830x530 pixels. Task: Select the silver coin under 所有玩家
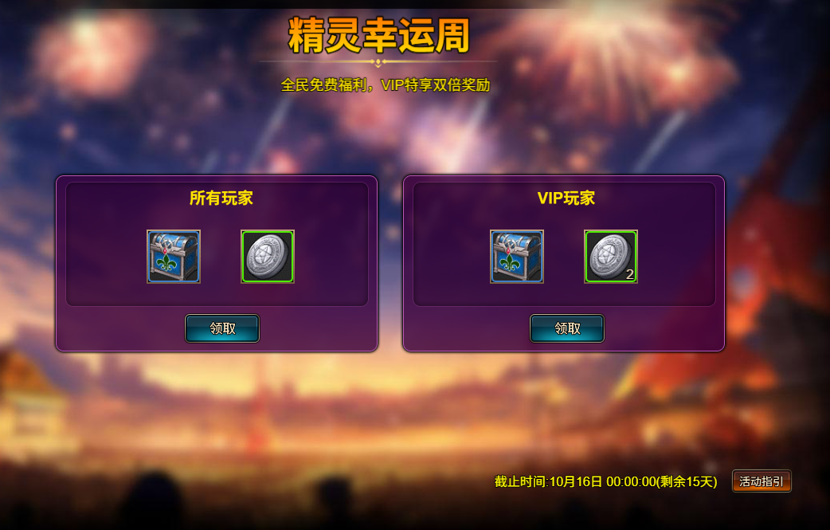click(268, 257)
